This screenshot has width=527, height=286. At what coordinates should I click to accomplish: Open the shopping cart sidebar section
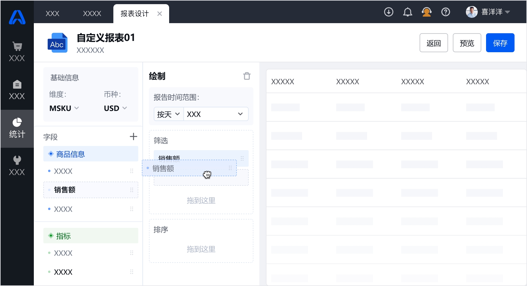click(17, 52)
